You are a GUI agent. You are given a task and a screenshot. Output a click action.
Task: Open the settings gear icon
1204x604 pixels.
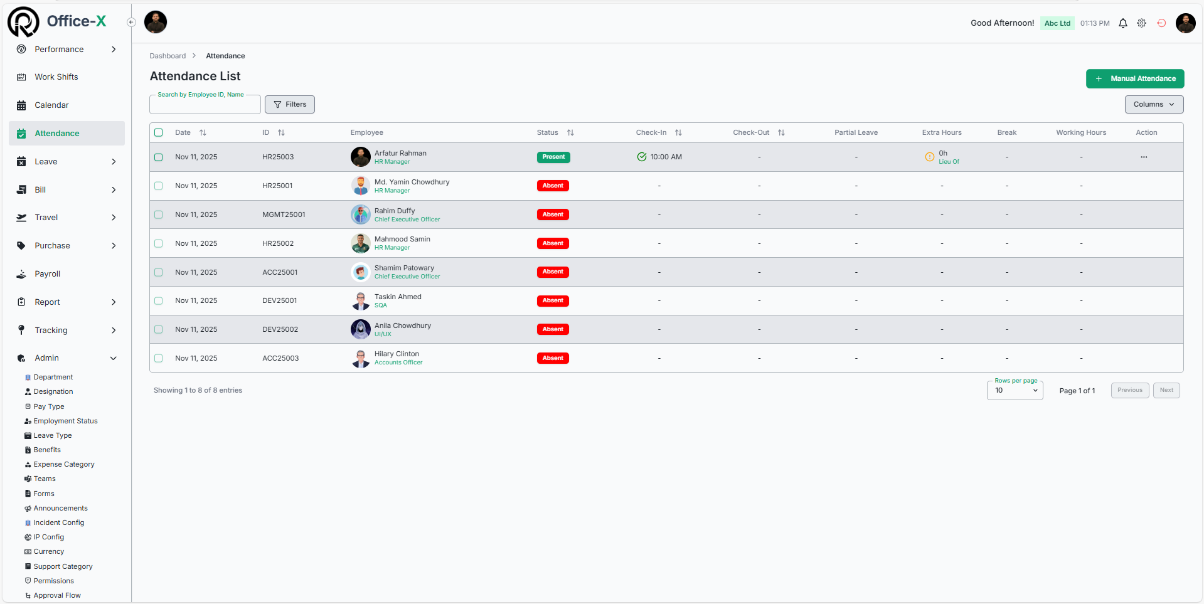(1141, 23)
